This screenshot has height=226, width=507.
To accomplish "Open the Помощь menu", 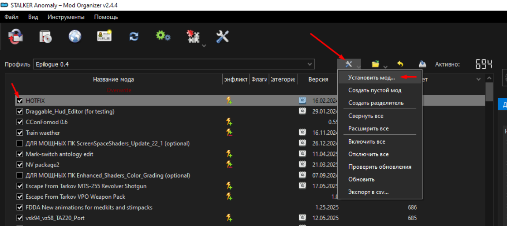I will 106,17.
